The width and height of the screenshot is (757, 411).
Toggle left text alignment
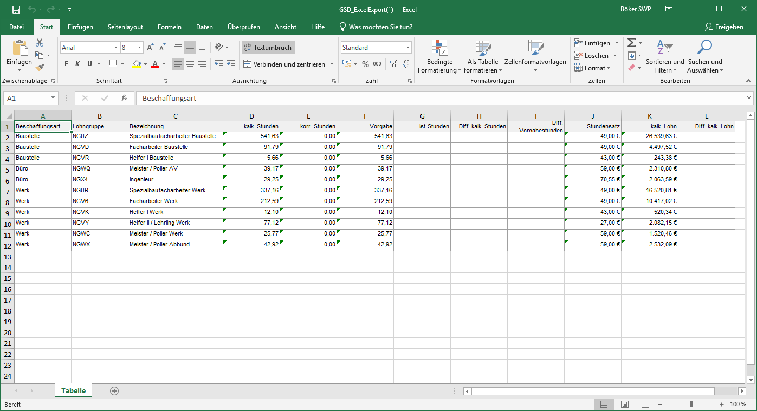point(178,64)
